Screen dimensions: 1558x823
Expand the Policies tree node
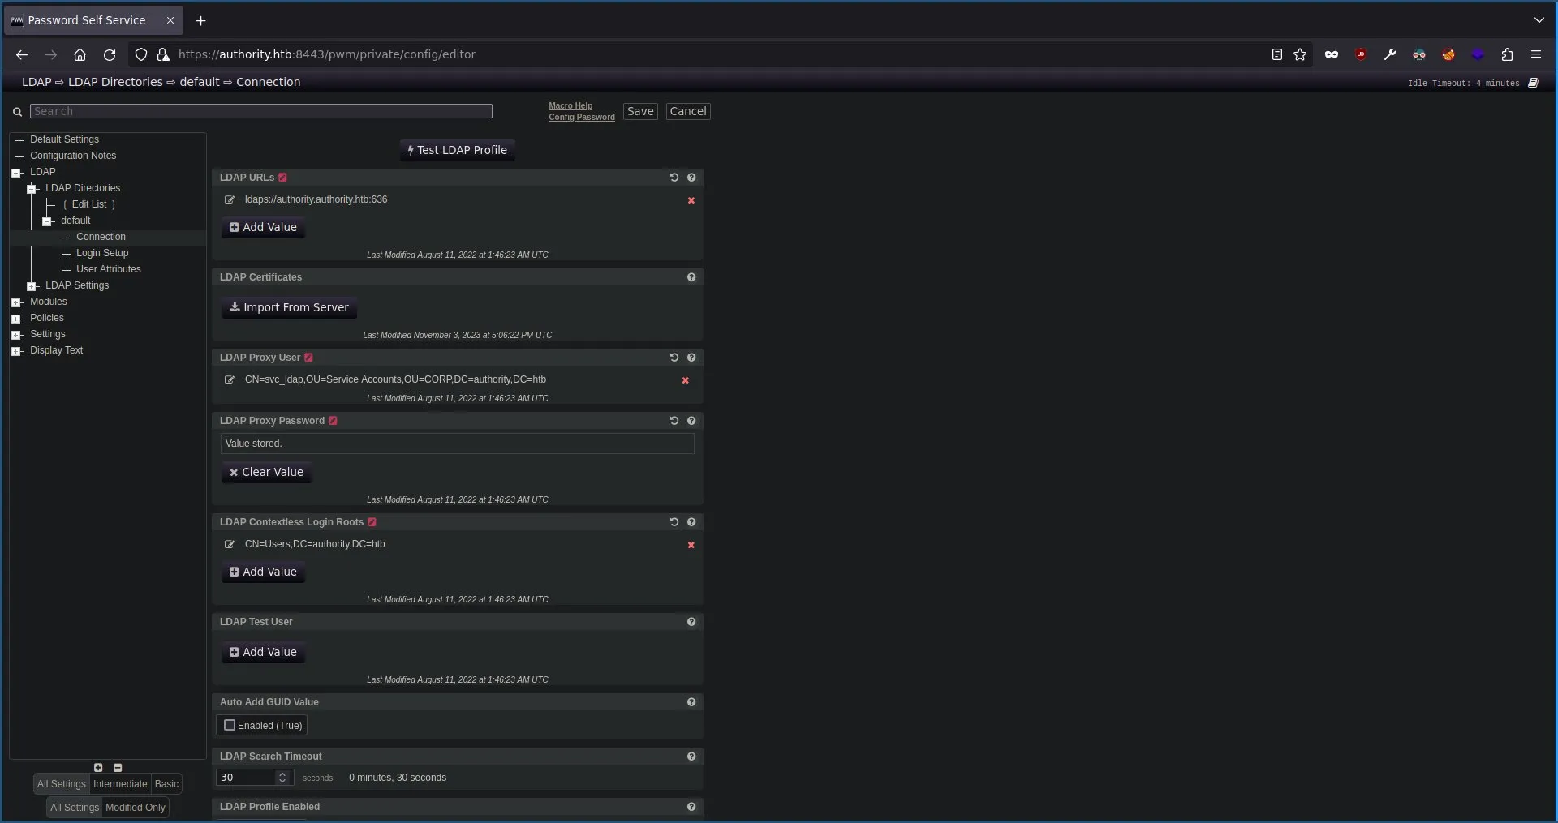(16, 319)
